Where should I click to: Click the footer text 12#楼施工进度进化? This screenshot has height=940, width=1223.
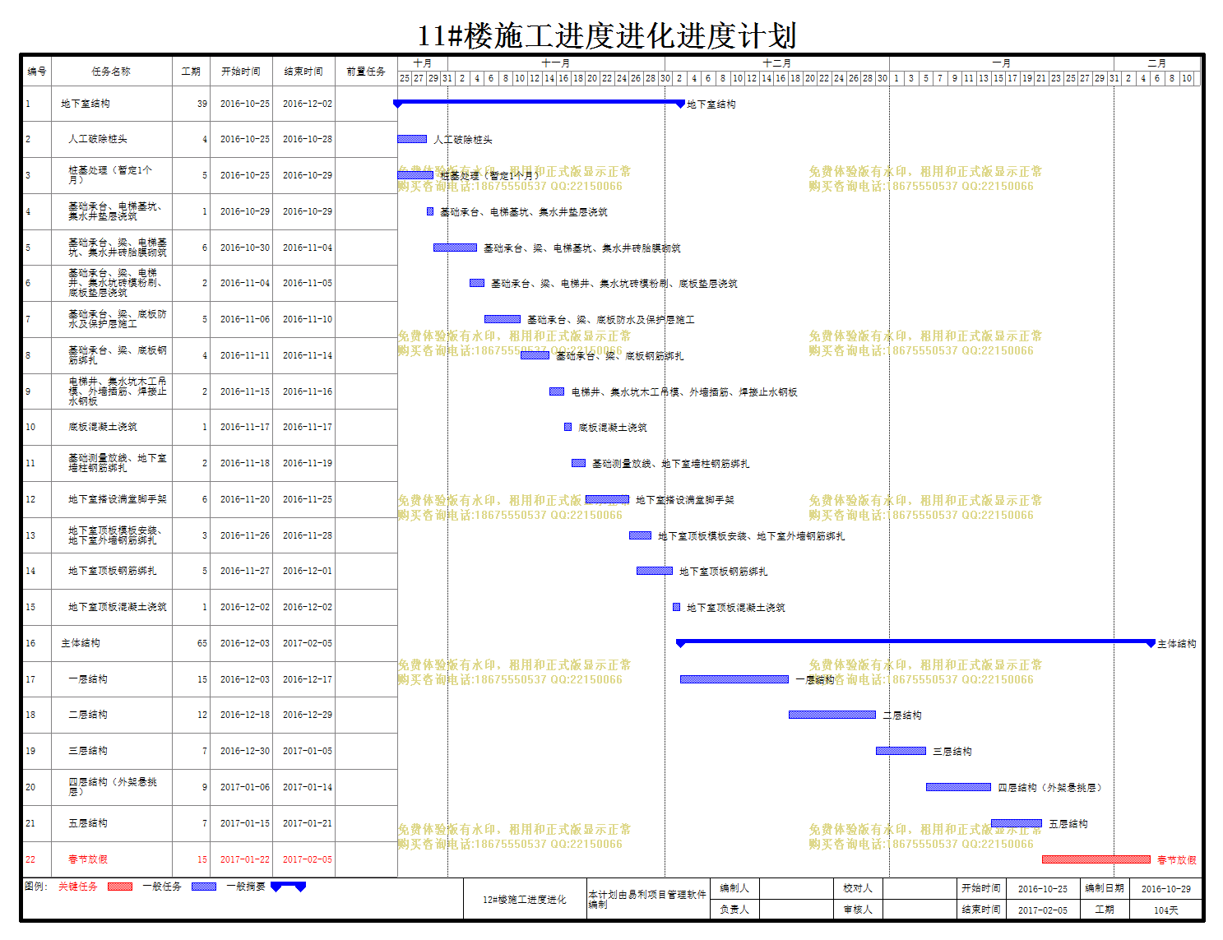coord(525,900)
